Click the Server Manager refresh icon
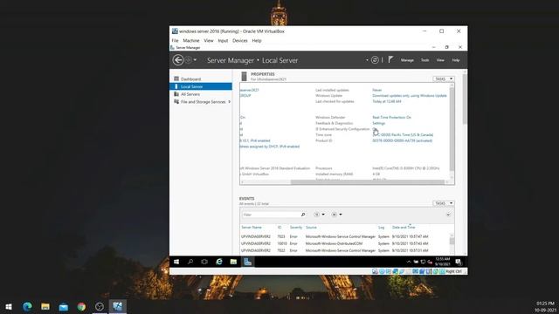 (375, 60)
